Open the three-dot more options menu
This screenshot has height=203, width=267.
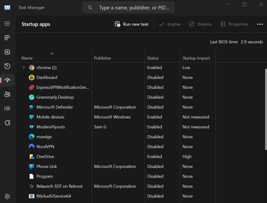[x=260, y=24]
